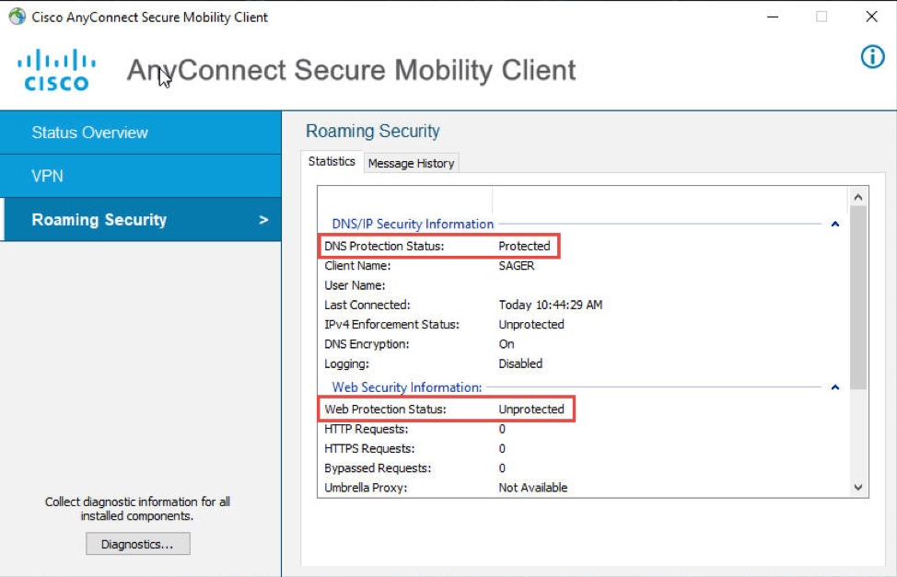Select the VPN sidebar item
Screen dimensions: 897x577
(x=141, y=176)
